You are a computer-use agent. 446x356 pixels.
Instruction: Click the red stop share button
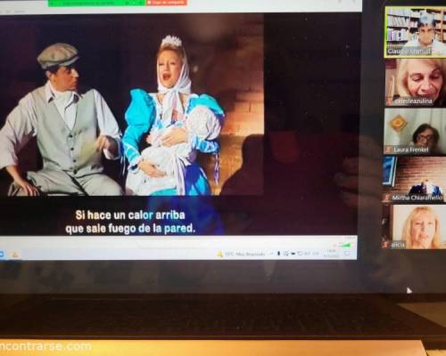pos(167,3)
